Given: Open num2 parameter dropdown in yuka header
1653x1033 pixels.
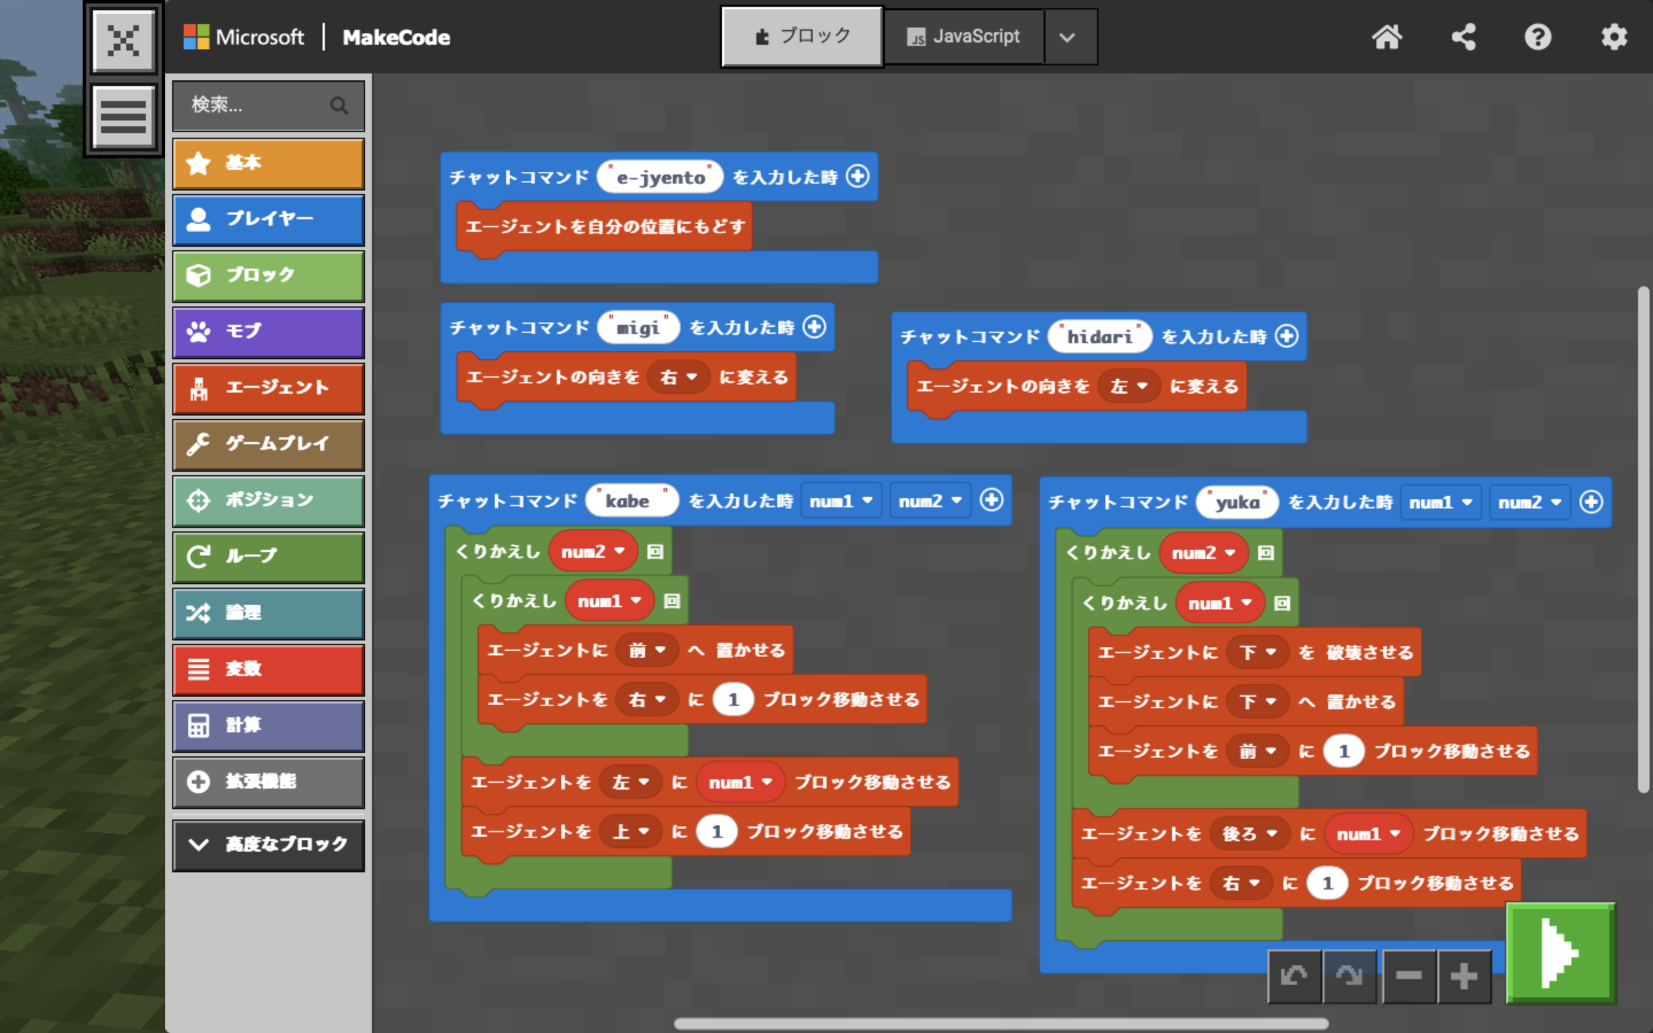Looking at the screenshot, I should coord(1530,502).
